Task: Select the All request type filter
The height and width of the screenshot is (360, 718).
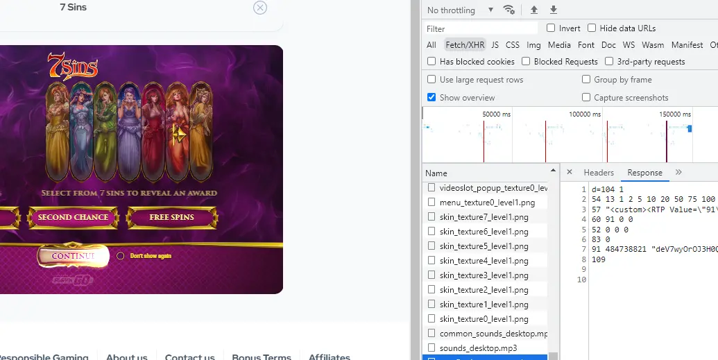Action: point(431,45)
